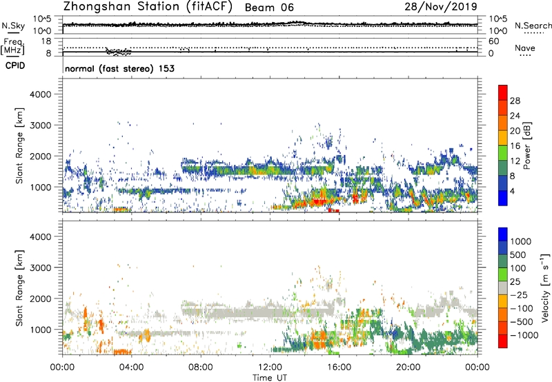Image resolution: width=552 pixels, height=382 pixels.
Task: Click the velocity panel 'Slant Range [km]' axis label
Action: click(x=19, y=288)
